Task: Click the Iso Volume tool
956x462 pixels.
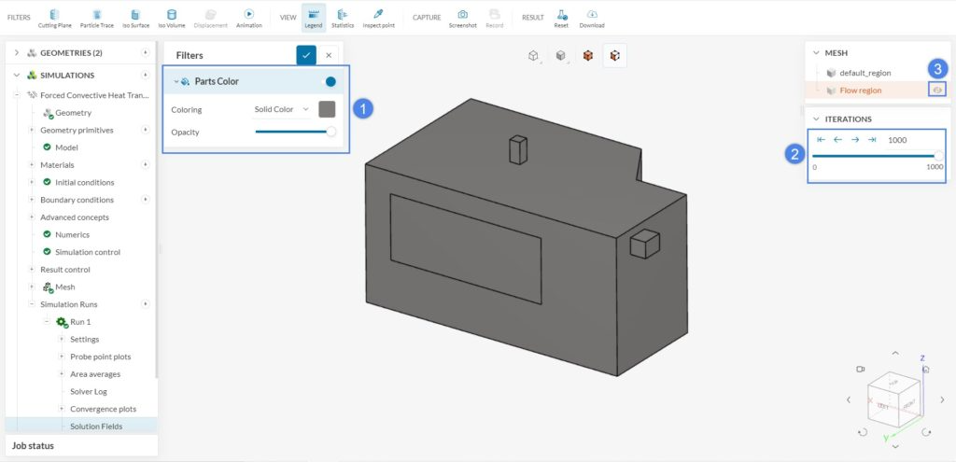Action: [x=171, y=17]
